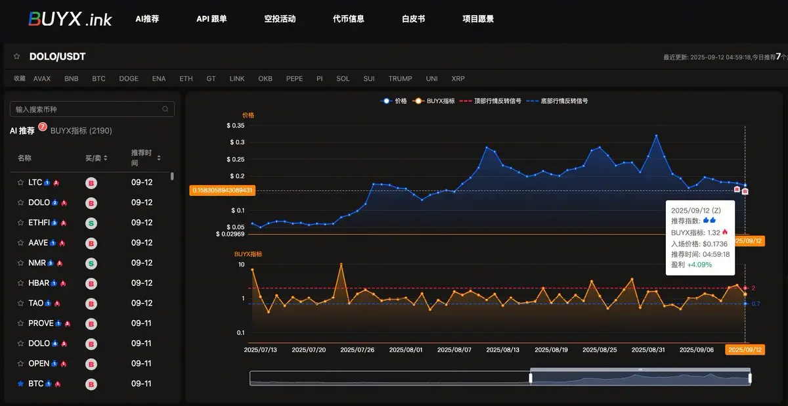This screenshot has width=788, height=406.
Task: Click the 名称 column header
Action: click(x=24, y=158)
